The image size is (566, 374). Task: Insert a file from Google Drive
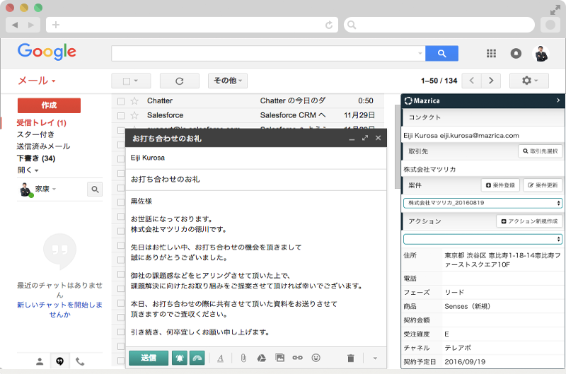(x=261, y=358)
